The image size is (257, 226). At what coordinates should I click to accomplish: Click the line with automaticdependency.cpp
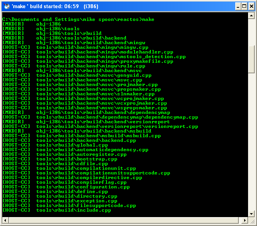[x=75, y=150]
